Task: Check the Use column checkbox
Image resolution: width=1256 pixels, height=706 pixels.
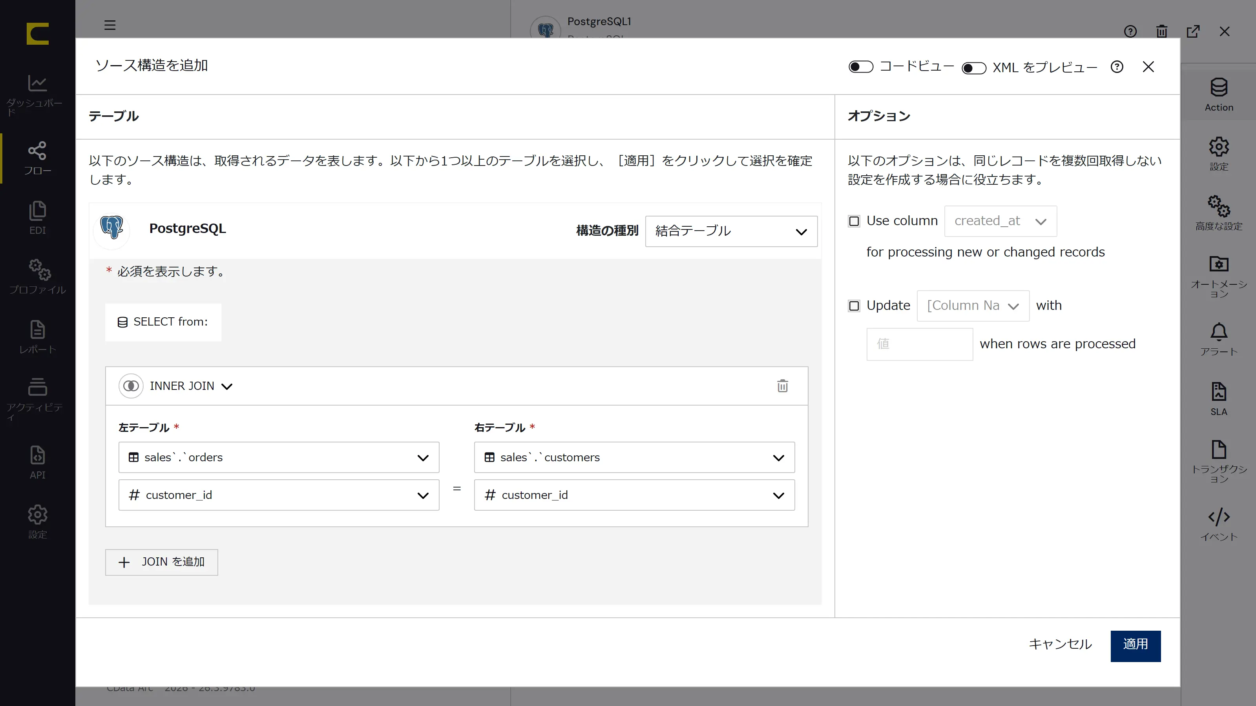Action: click(854, 221)
